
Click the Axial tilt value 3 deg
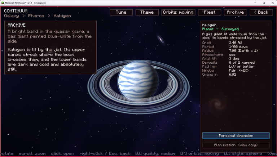pos(234,59)
